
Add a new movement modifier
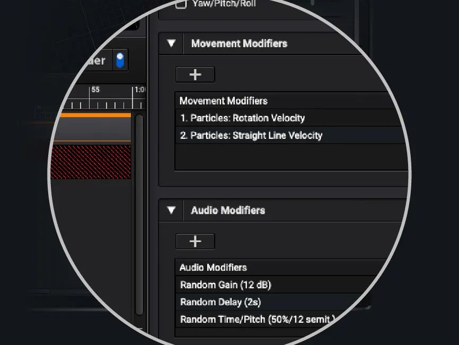point(195,75)
